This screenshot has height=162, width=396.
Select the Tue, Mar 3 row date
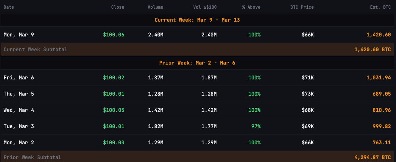click(x=18, y=126)
